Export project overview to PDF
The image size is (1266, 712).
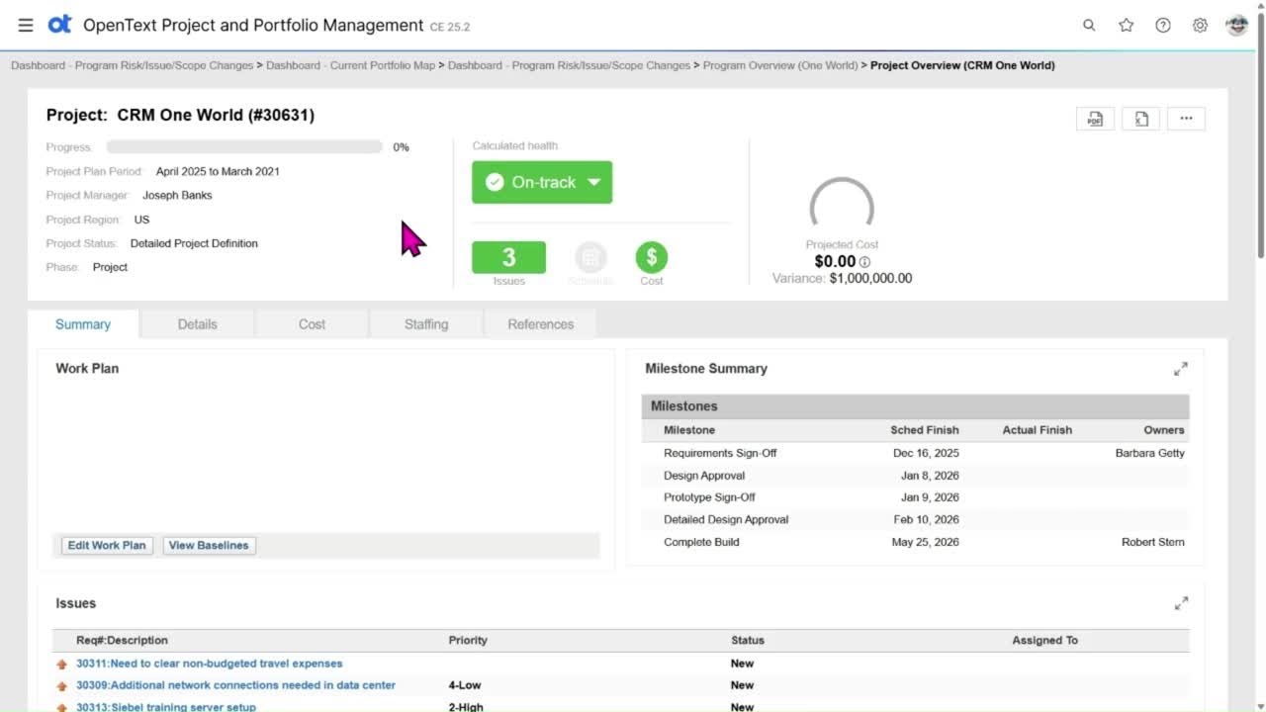(1095, 119)
